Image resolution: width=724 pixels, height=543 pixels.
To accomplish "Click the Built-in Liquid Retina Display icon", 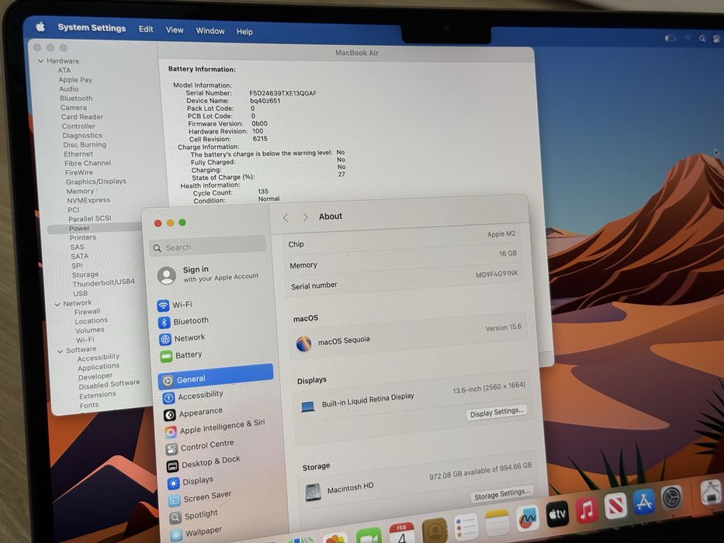I will coord(308,406).
